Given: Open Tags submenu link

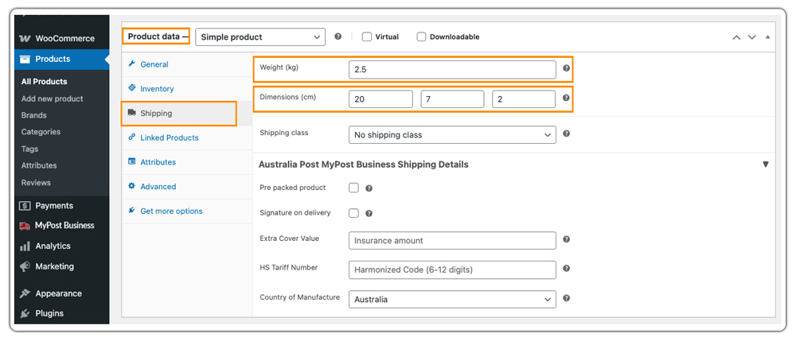Looking at the screenshot, I should click(x=29, y=149).
